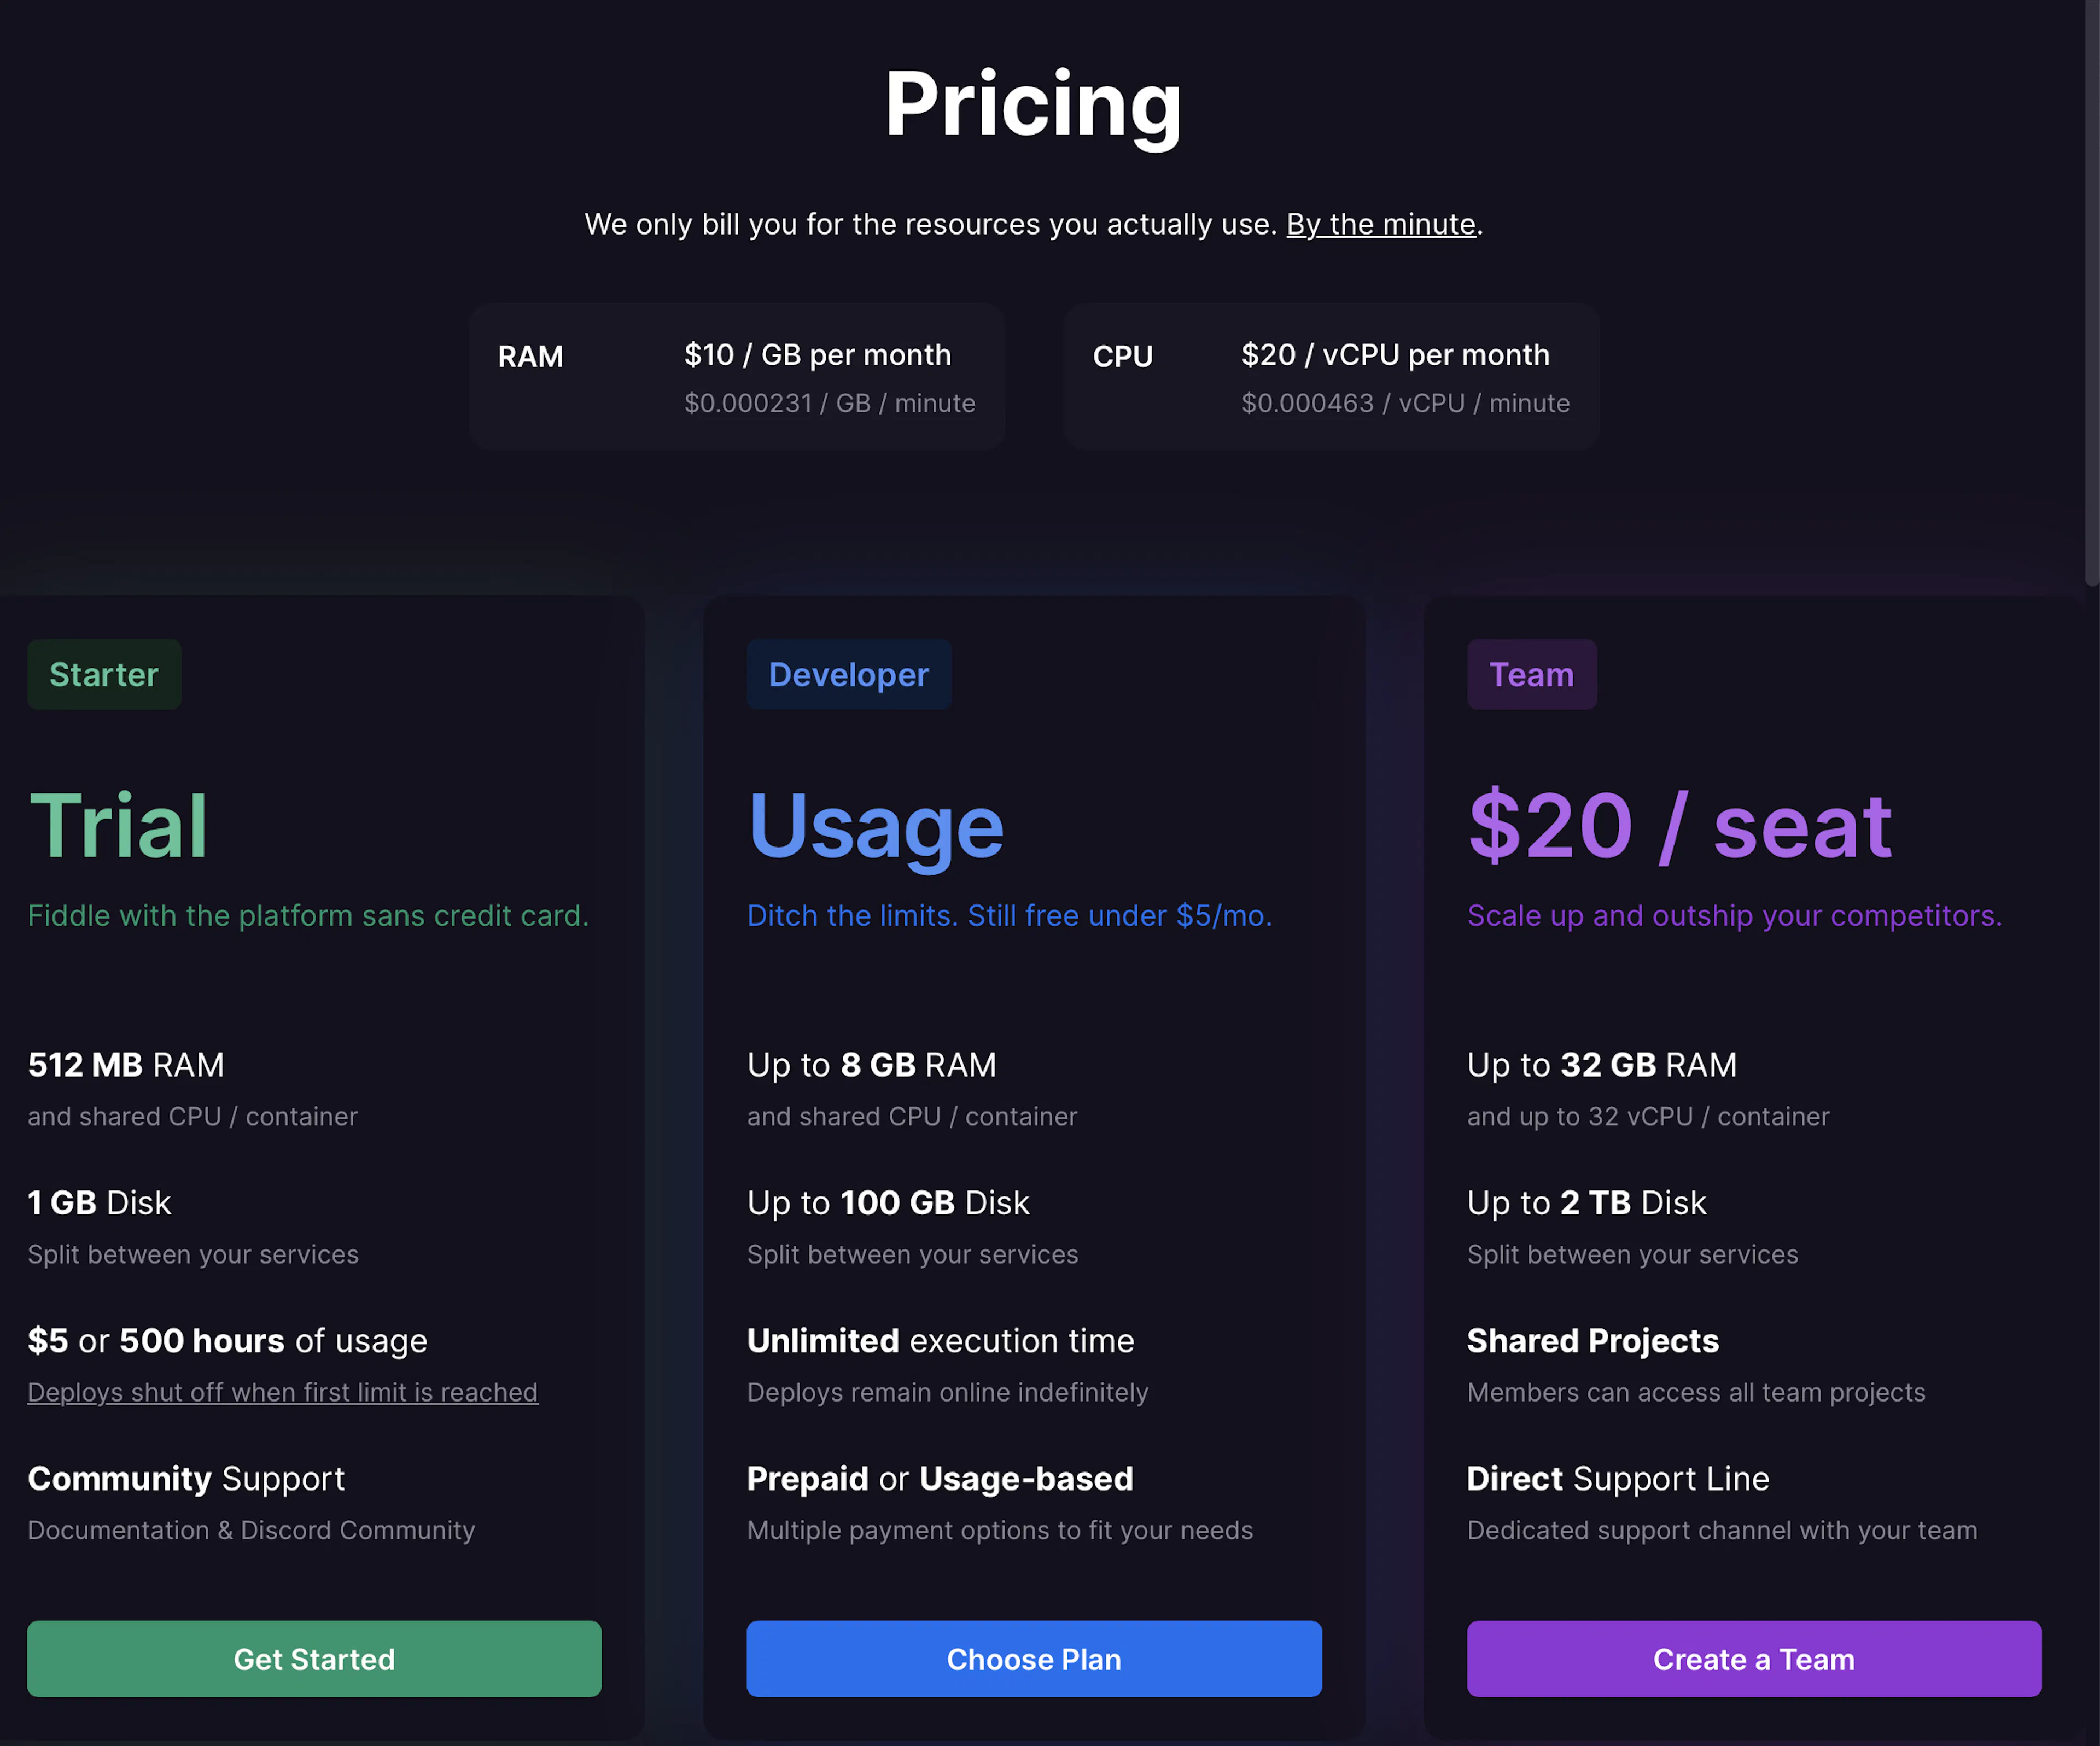Screen dimensions: 2100x1746
Task: Click "Unlimited execution time" feature text
Action: click(x=941, y=1341)
